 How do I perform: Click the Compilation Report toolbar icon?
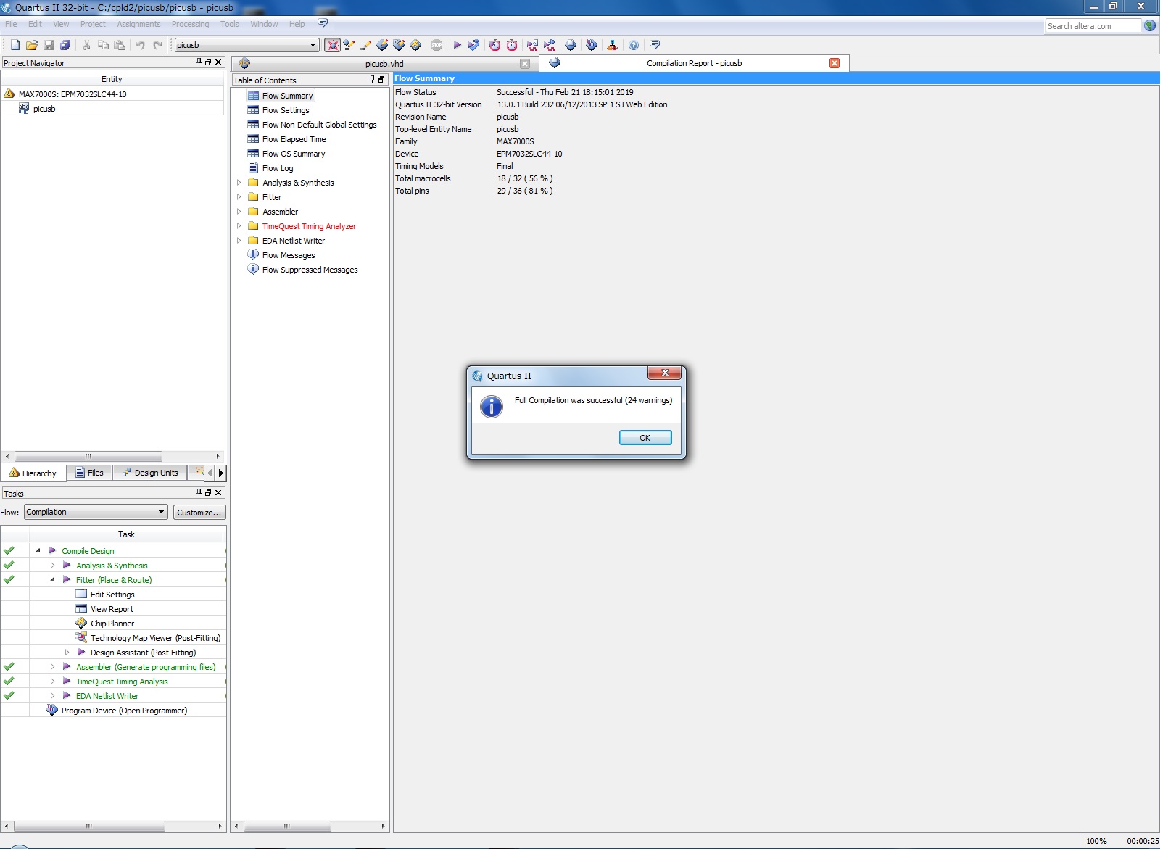pyautogui.click(x=571, y=45)
